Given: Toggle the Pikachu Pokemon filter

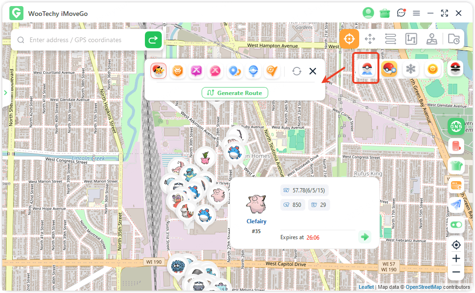Looking at the screenshot, I should click(158, 71).
